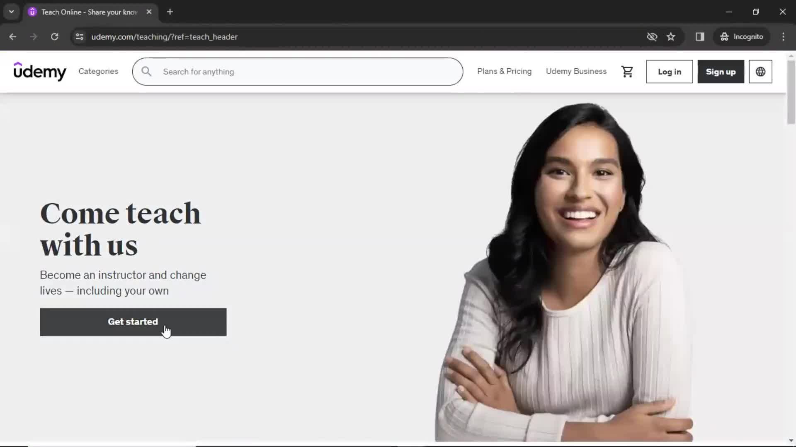Toggle incognito eye icon in address bar
Viewport: 796px width, 447px height.
[x=651, y=36]
